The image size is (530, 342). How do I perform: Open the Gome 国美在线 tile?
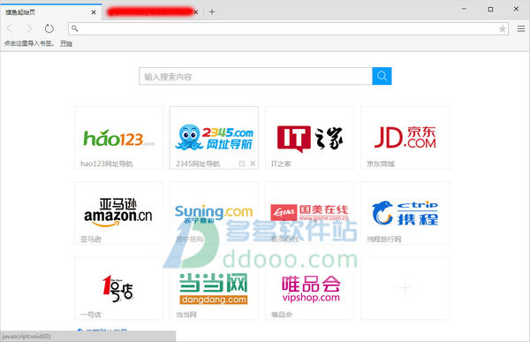(310, 213)
